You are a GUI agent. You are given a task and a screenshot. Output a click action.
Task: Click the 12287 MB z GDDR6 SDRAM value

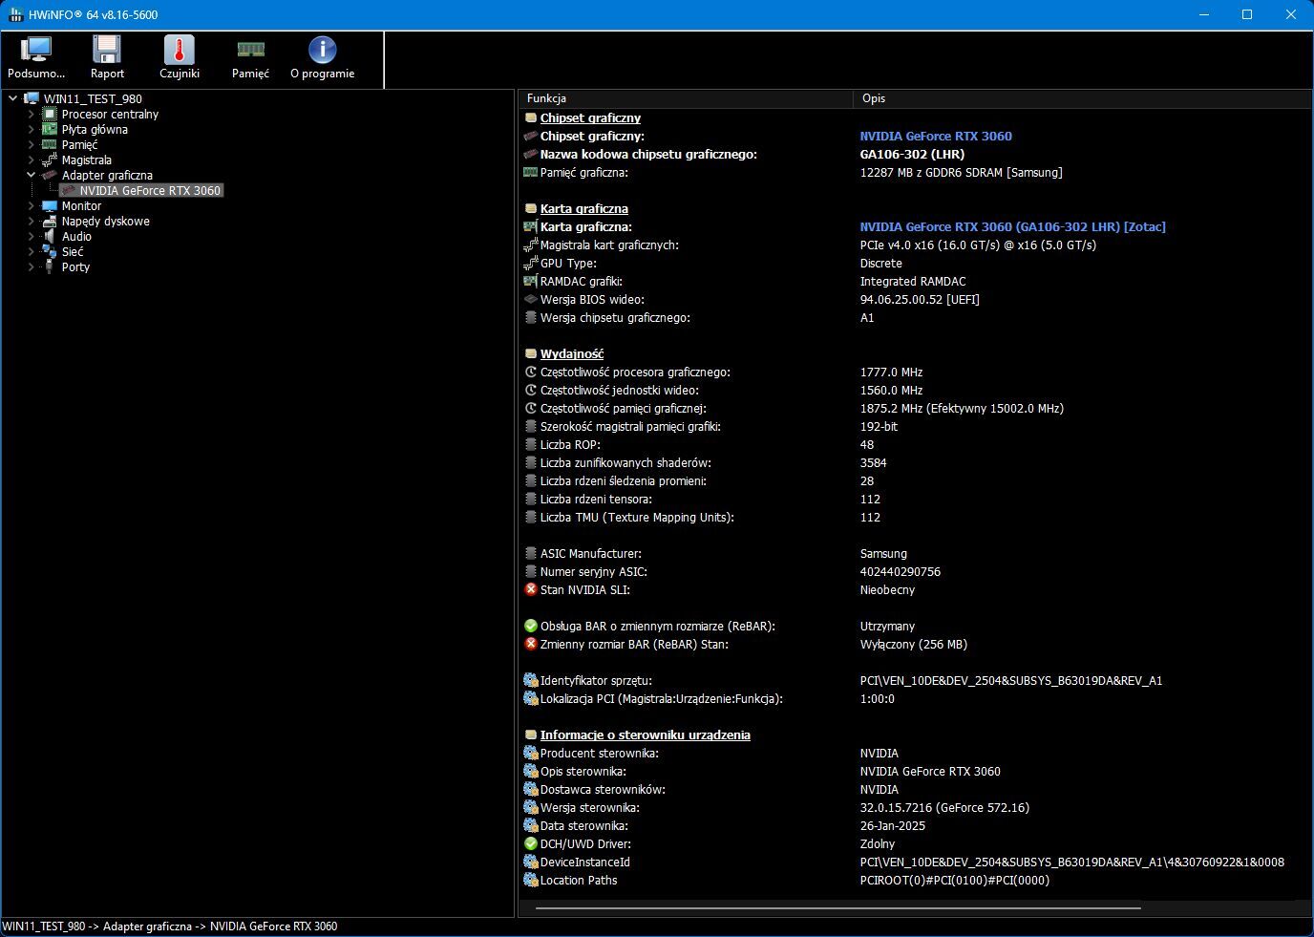click(961, 172)
